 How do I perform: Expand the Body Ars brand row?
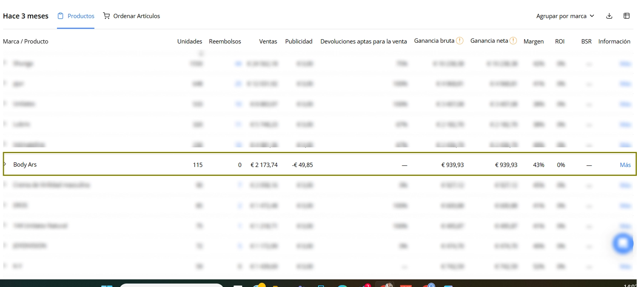(5, 164)
